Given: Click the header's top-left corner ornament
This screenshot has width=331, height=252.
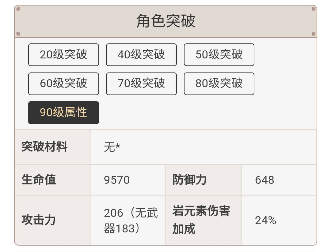Looking at the screenshot, I should click(x=18, y=9).
